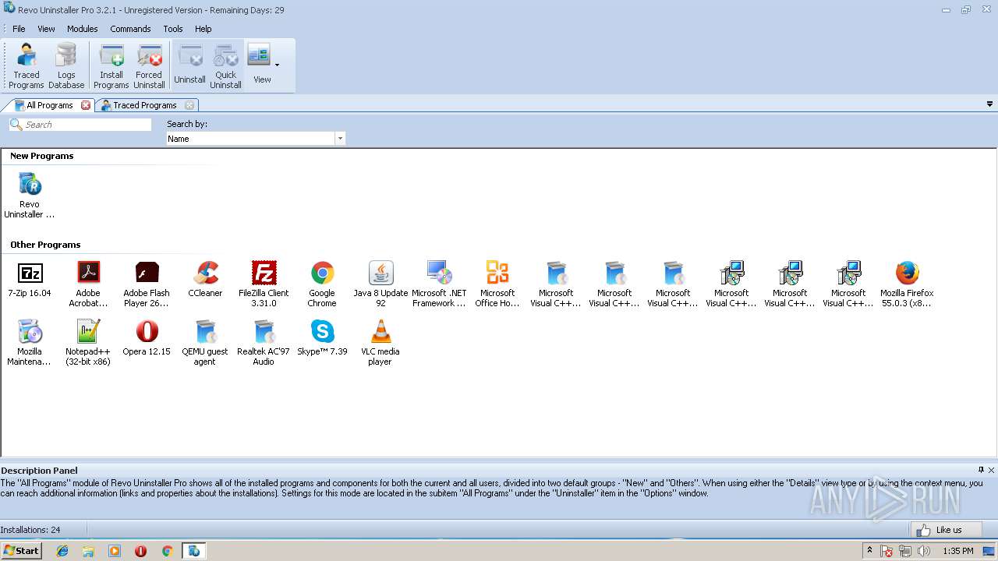The image size is (998, 561).
Task: Select Adobe Flash Player 26 entry
Action: [x=147, y=284]
